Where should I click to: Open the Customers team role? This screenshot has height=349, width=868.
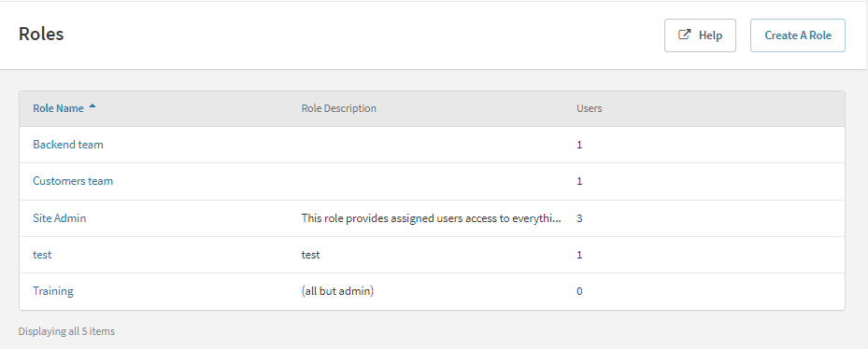tap(73, 181)
